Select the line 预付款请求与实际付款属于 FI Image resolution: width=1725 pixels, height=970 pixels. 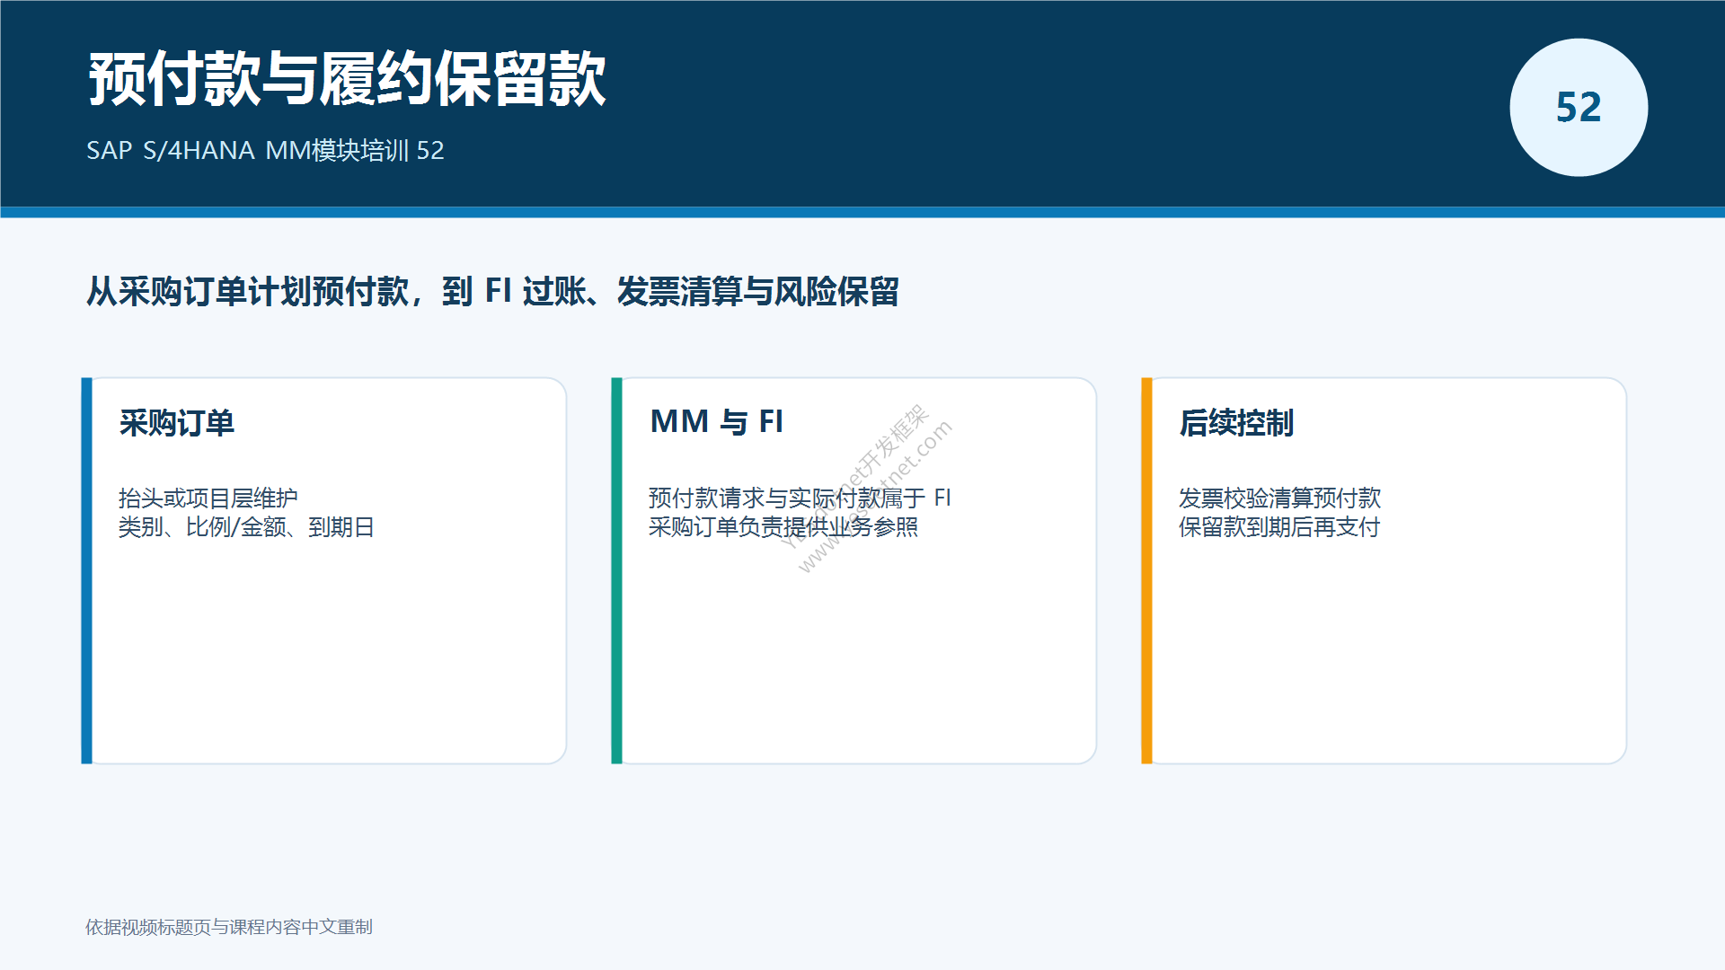pyautogui.click(x=800, y=498)
